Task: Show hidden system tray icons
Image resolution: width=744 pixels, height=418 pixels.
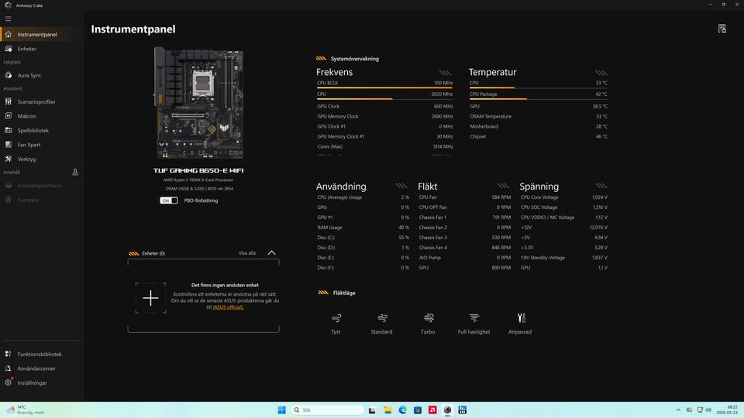Action: [678, 410]
